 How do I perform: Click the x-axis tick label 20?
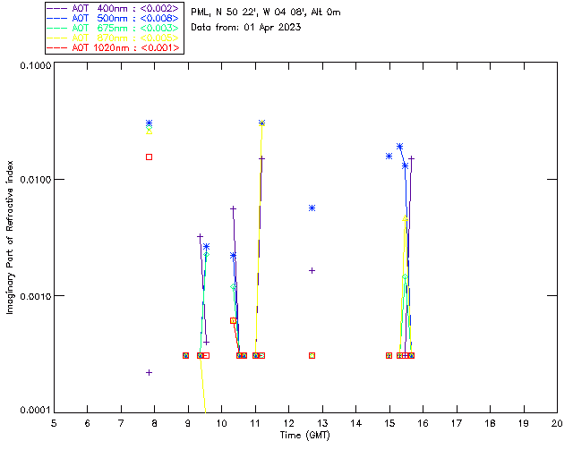point(557,423)
